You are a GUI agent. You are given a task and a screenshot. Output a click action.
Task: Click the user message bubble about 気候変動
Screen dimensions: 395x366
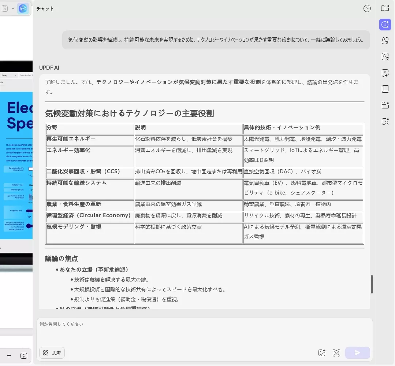click(216, 40)
